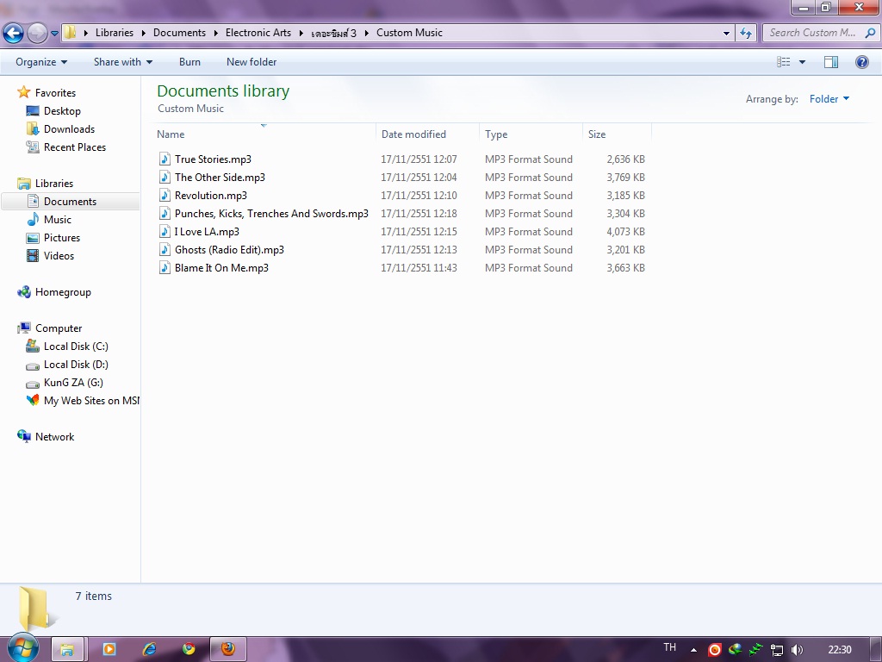Screen dimensions: 882x662
Task: Select Blame It On Me.mp3 icon
Action: (x=165, y=268)
